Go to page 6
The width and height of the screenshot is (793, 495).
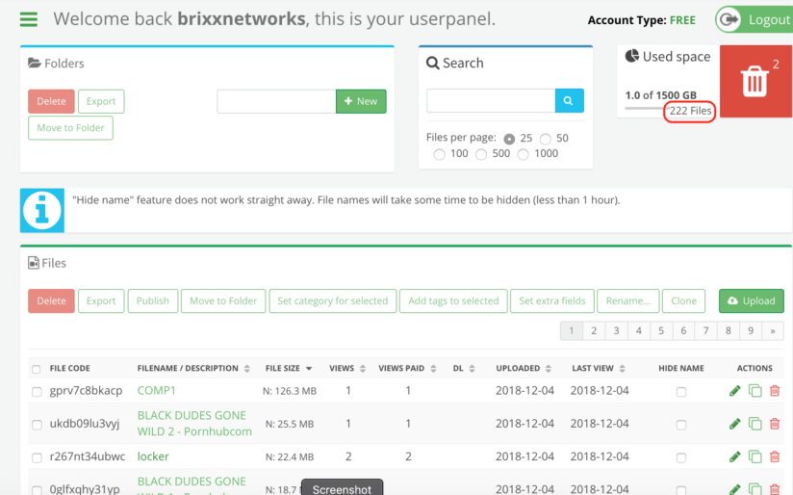(683, 330)
